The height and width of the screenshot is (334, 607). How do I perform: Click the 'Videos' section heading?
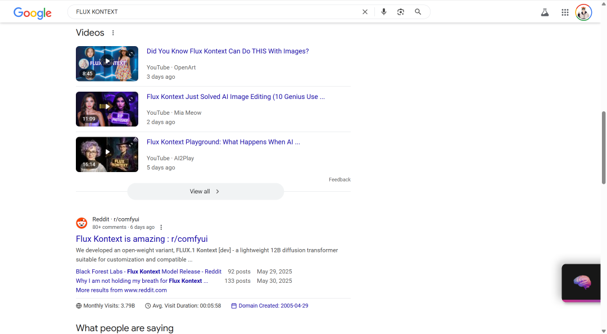pos(90,33)
